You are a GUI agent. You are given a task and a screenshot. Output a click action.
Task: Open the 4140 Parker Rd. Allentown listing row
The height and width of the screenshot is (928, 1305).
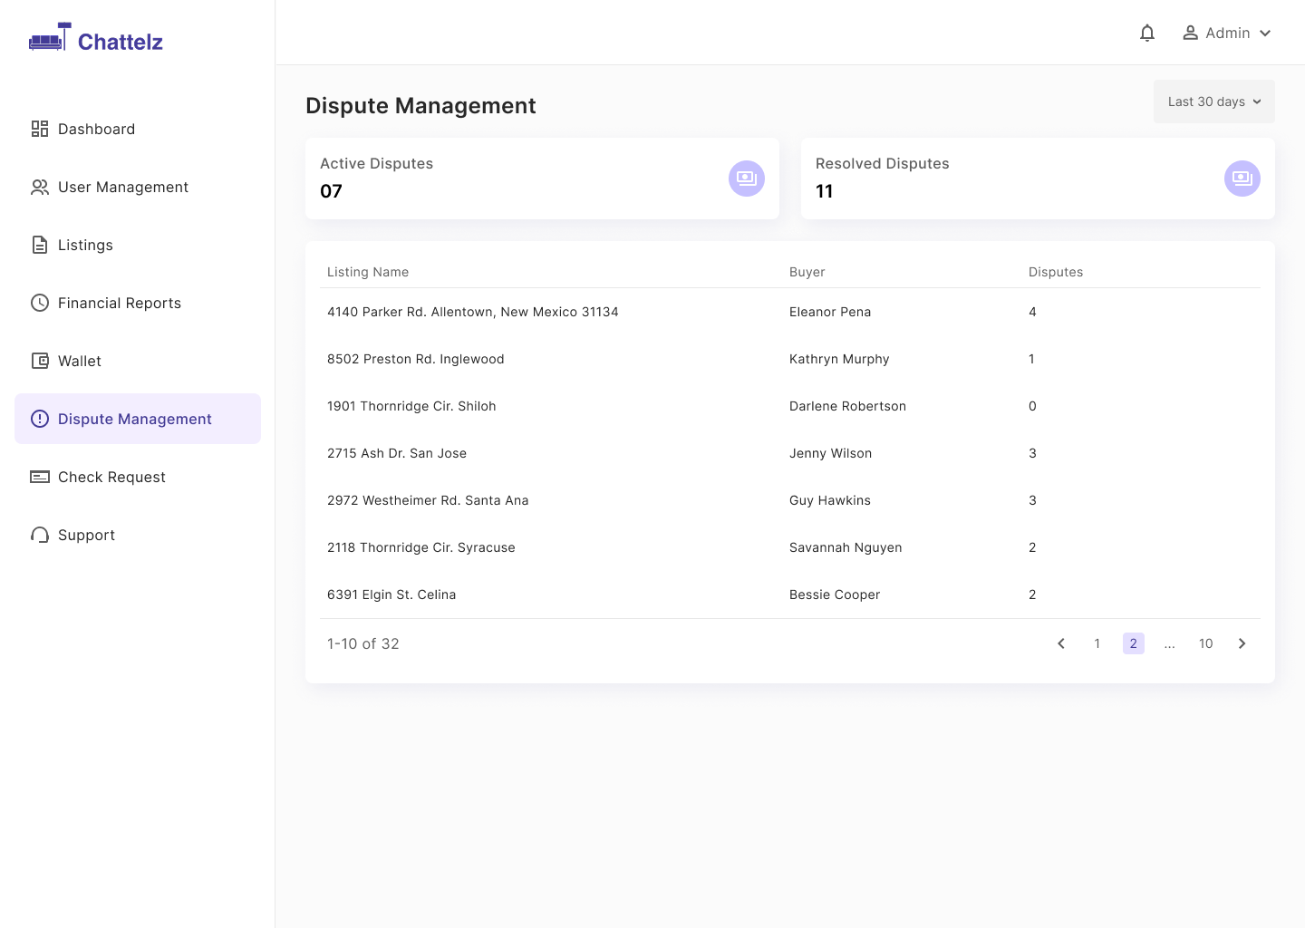click(x=790, y=312)
